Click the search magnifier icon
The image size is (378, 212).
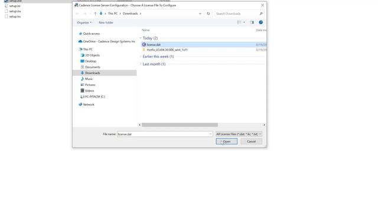tap(261, 14)
